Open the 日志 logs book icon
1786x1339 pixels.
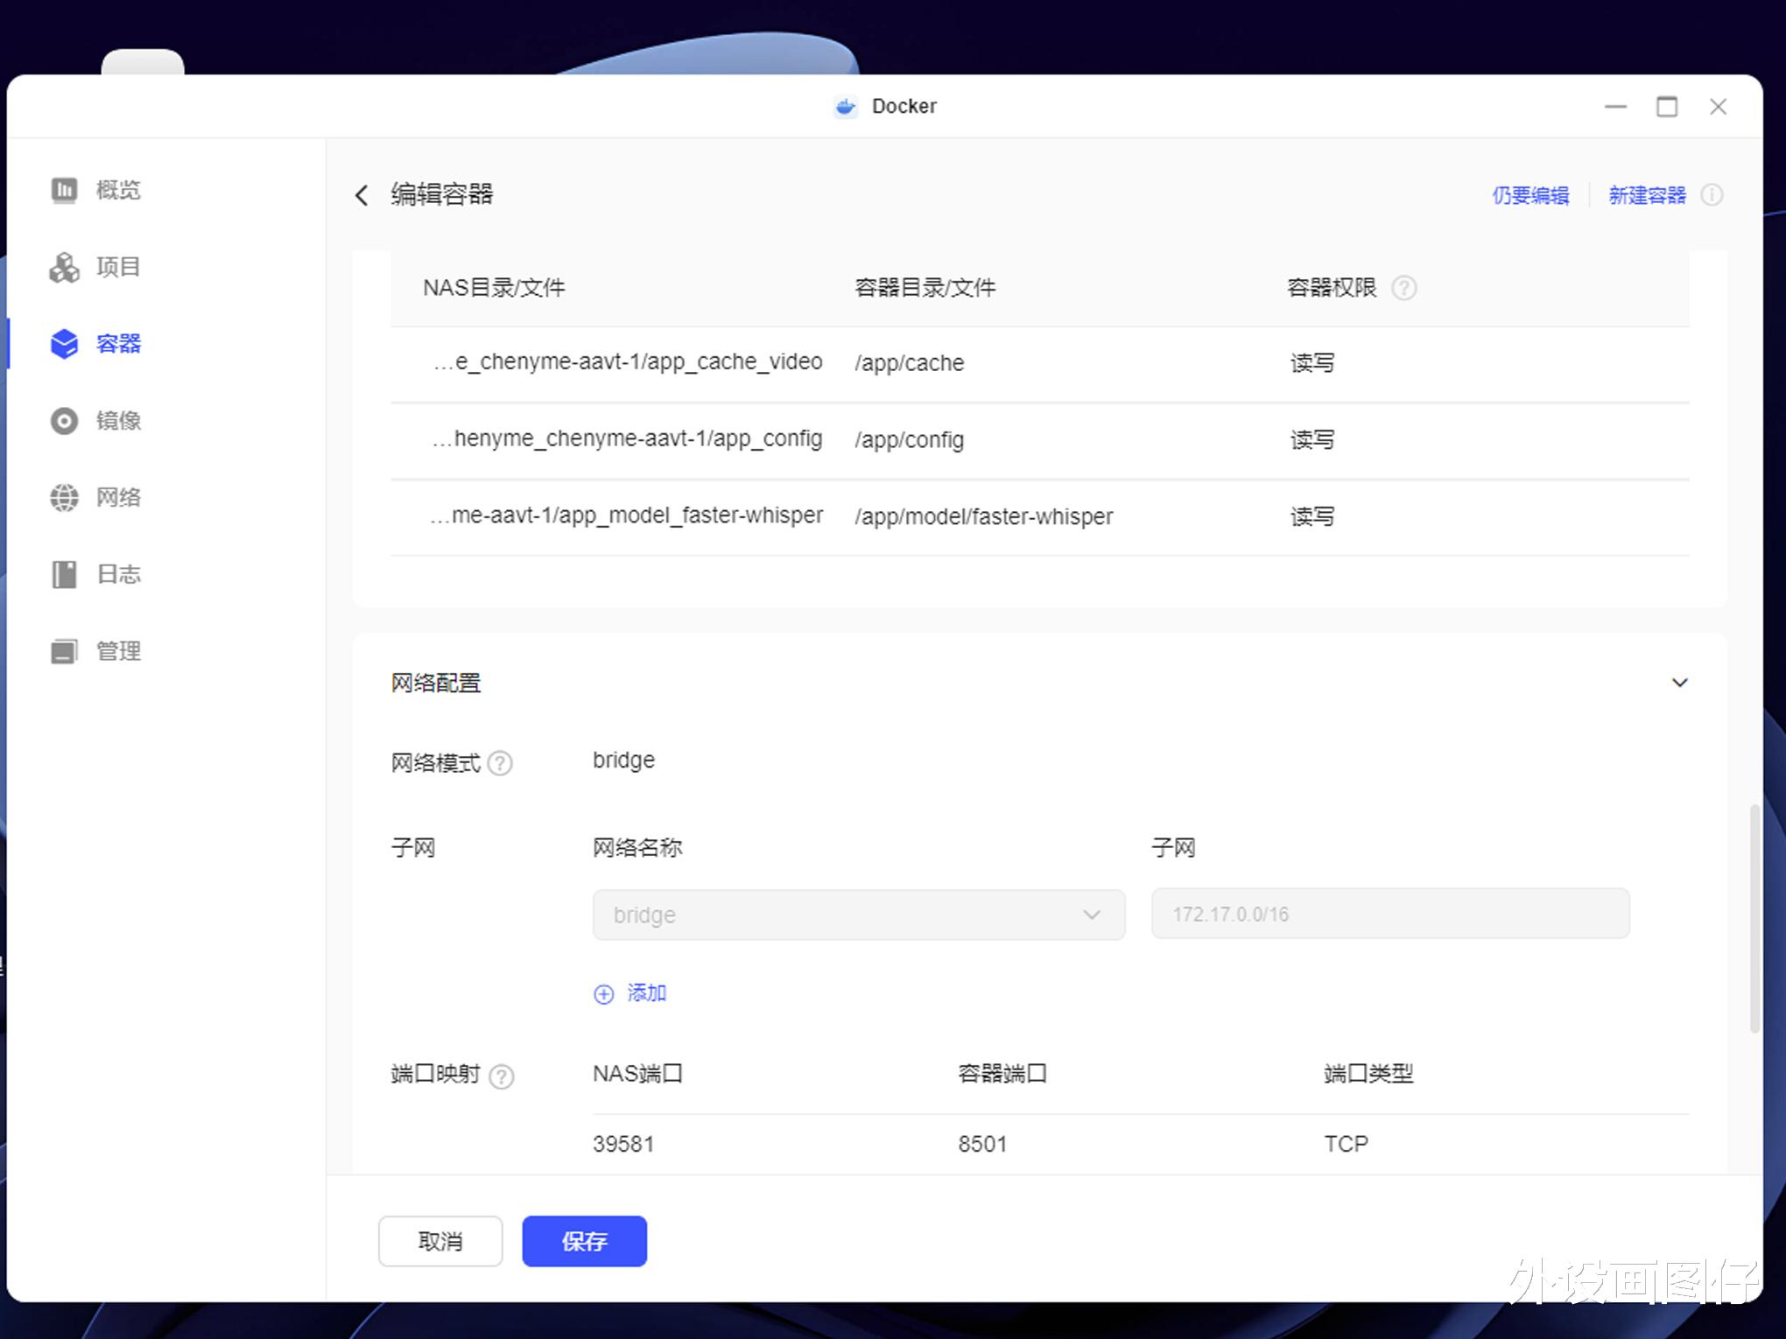click(64, 575)
